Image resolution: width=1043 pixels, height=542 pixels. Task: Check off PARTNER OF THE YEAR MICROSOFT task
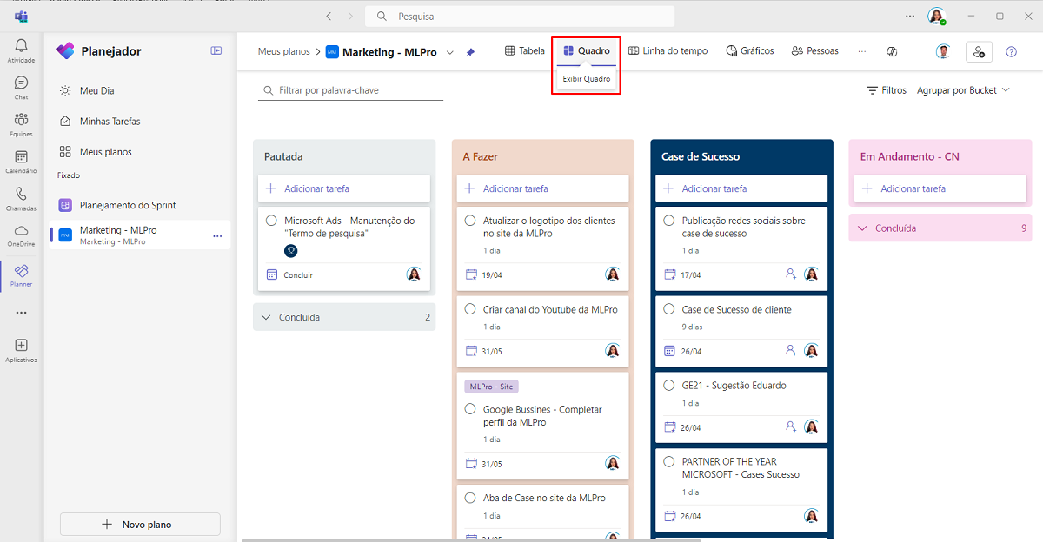tap(669, 461)
